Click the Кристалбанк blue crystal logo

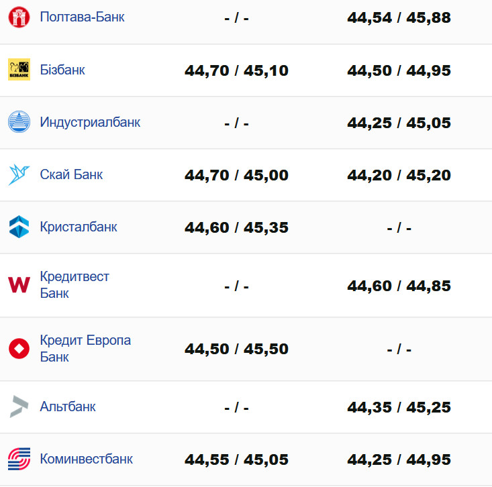(x=19, y=227)
